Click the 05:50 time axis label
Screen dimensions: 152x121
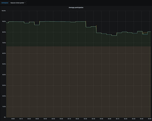[101, 119]
